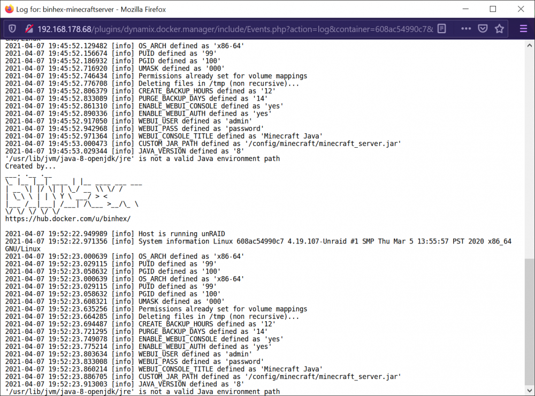The image size is (535, 396).
Task: Minimize the Firefox log window
Action: pos(466,9)
